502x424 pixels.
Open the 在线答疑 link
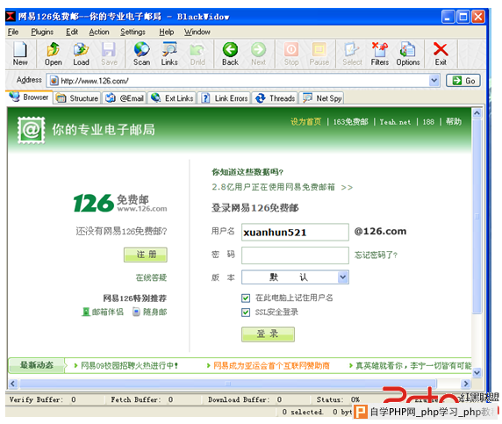[151, 277]
